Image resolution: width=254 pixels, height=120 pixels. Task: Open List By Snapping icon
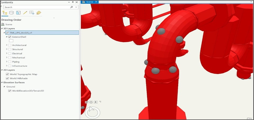pos(32,13)
